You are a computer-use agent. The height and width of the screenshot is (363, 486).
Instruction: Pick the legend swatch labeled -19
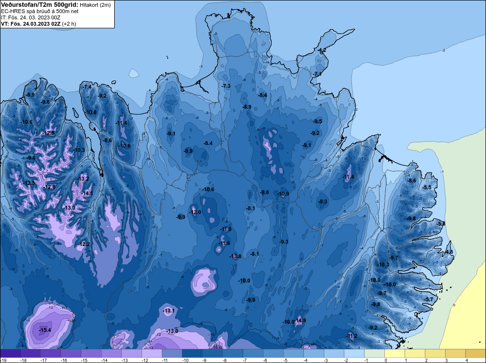(10, 353)
